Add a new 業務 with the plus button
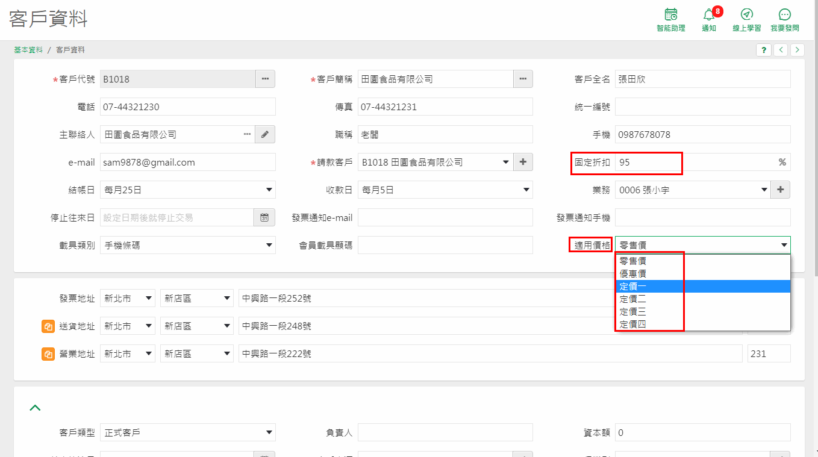Screen dimensions: 818x457 781,190
